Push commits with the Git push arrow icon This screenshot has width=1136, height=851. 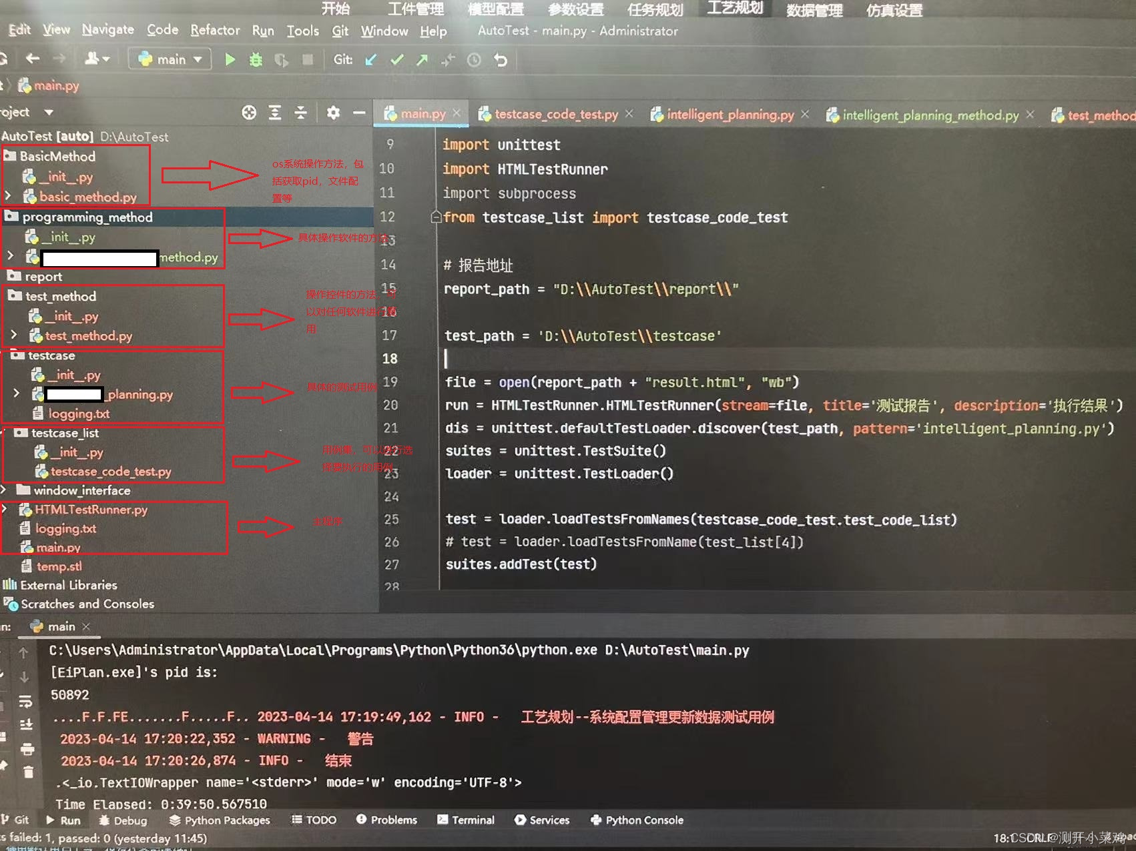(x=421, y=60)
